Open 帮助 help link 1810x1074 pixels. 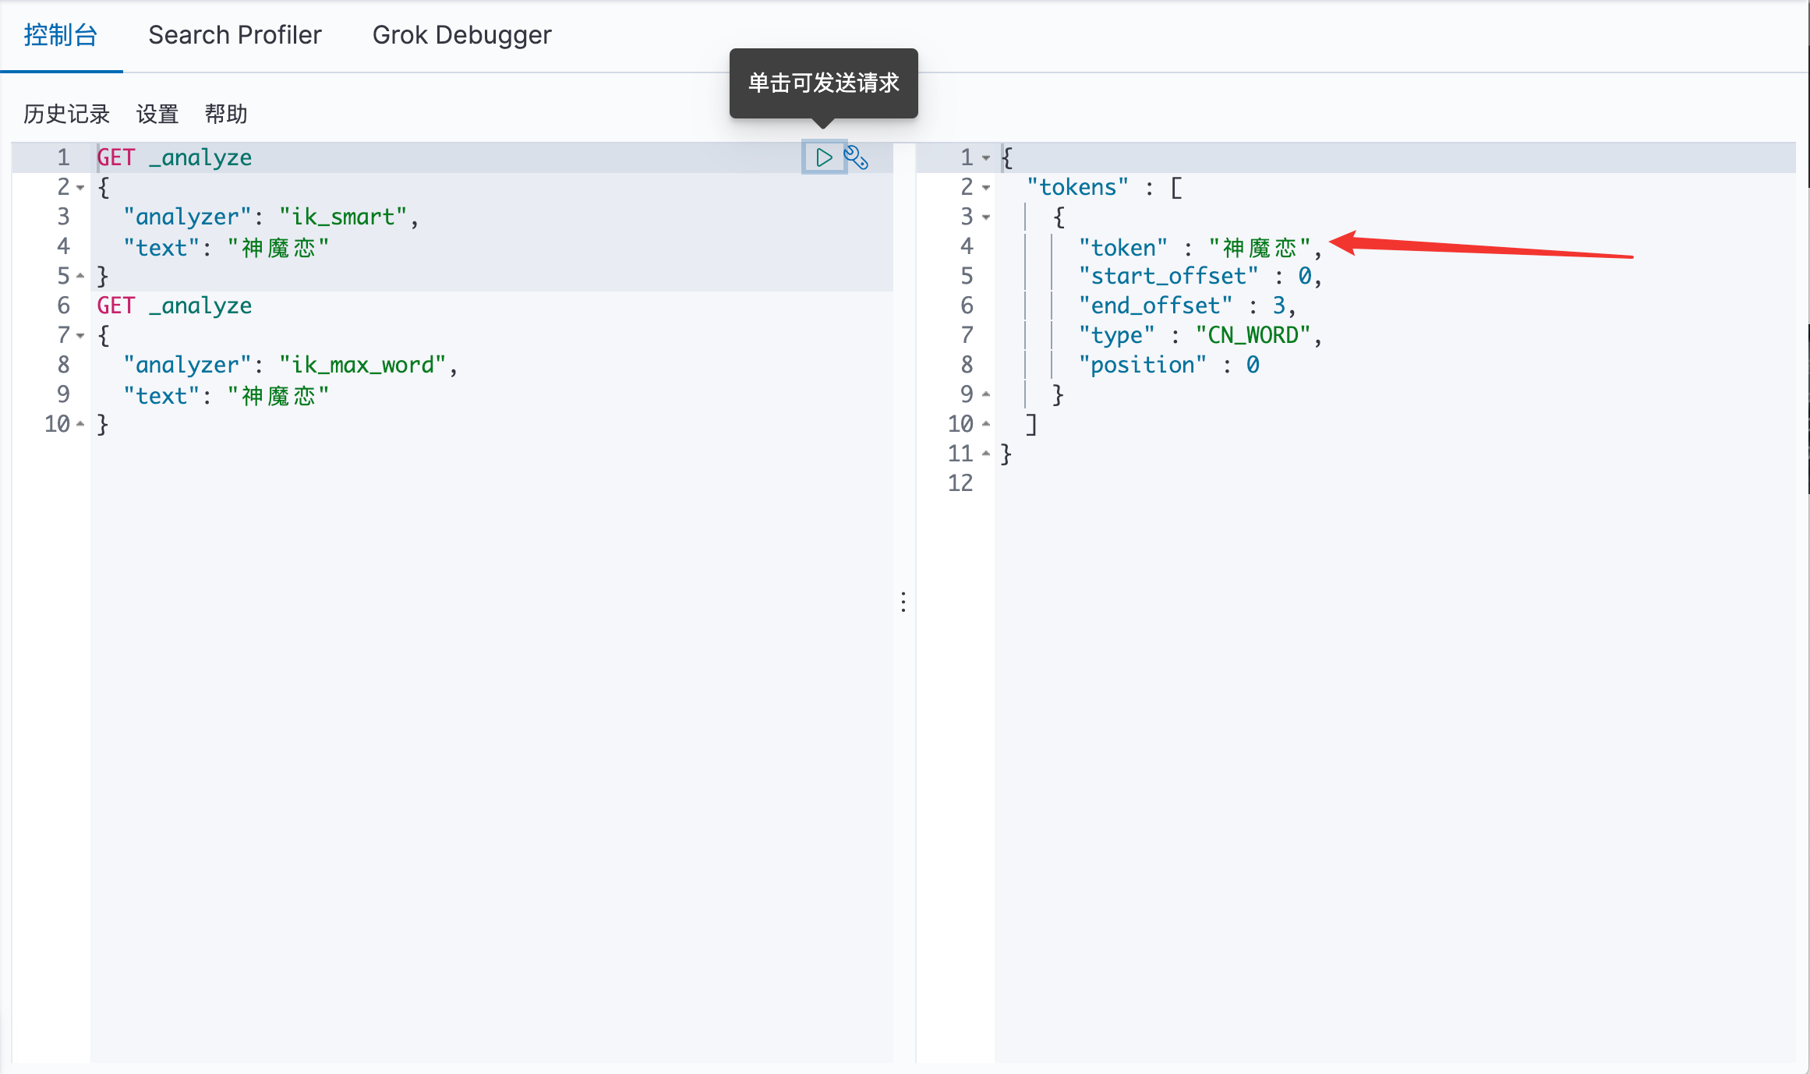226,114
